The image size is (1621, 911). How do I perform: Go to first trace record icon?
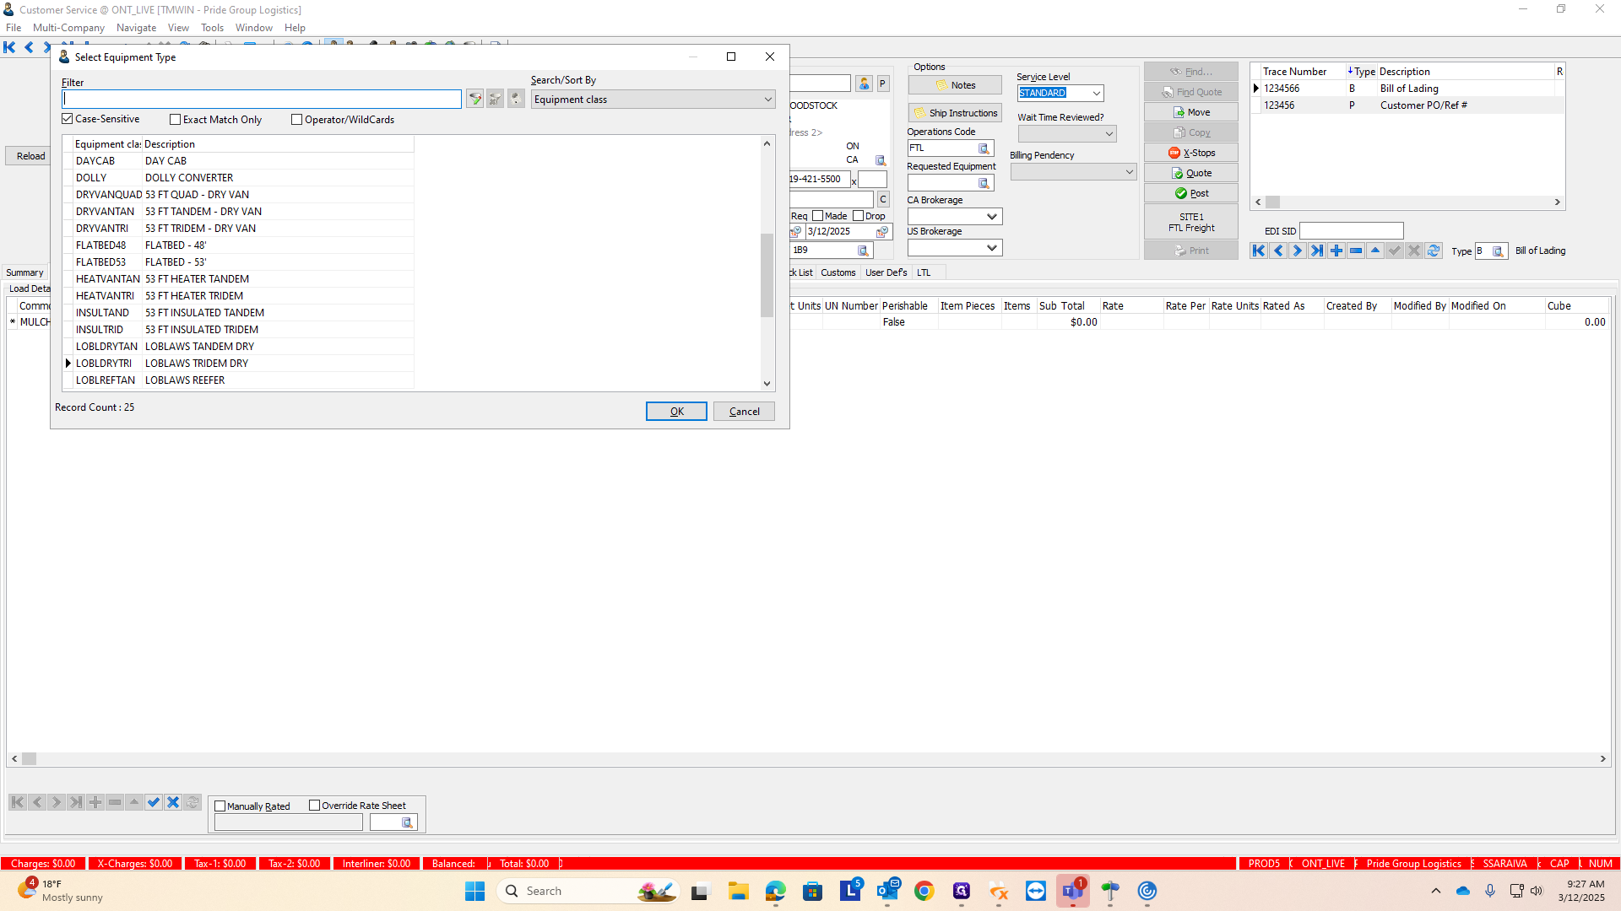[x=1259, y=251]
